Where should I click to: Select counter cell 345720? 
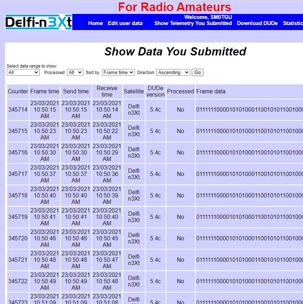pyautogui.click(x=18, y=239)
